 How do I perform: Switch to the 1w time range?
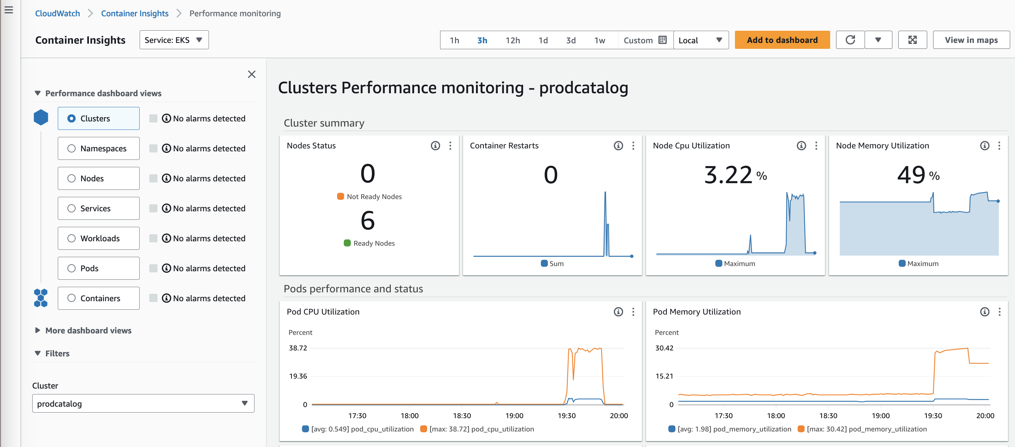pos(600,40)
